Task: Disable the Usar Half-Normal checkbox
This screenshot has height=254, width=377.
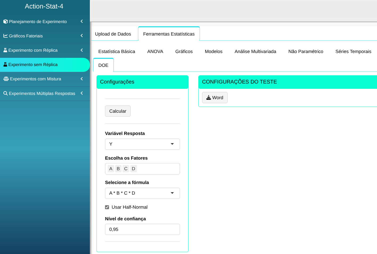Action: (107, 207)
